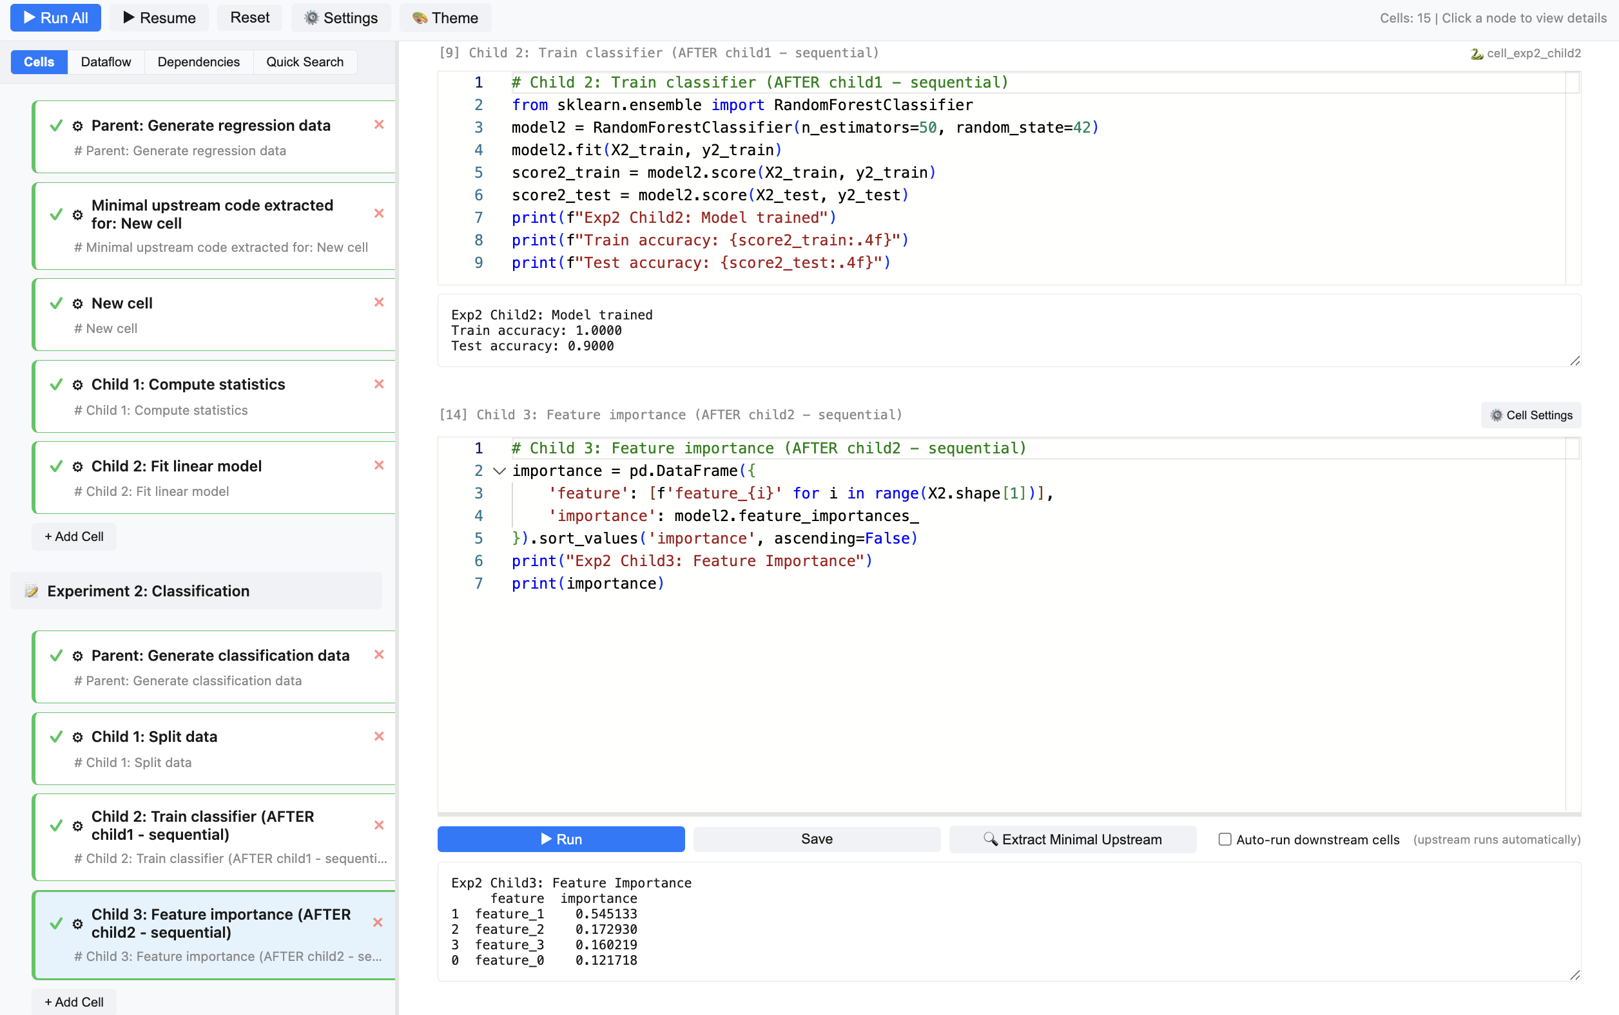Click the cell_exp2_child2 python icon label

[1525, 53]
